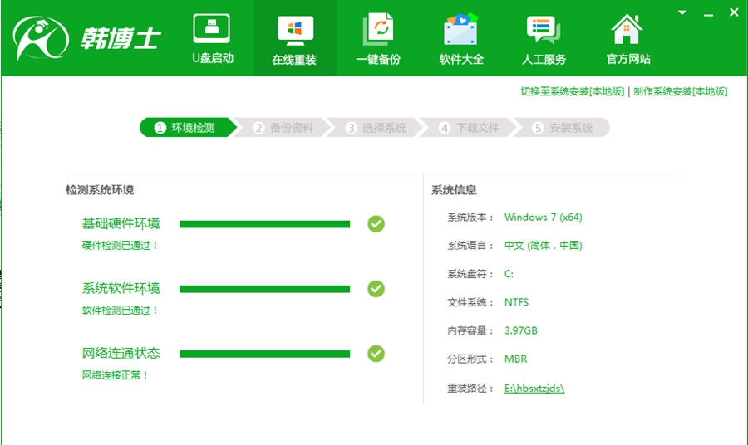This screenshot has height=445, width=748.
Task: Minimize the 韩博士 window
Action: coord(708,15)
